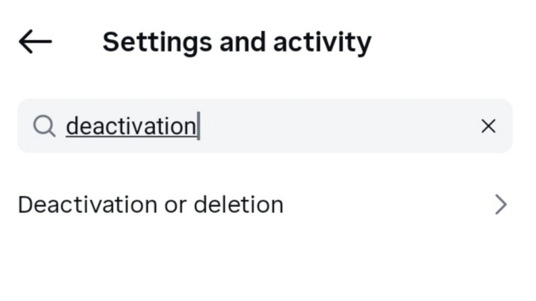Go back using the left arrow
Image resolution: width=536 pixels, height=301 pixels.
[x=35, y=42]
